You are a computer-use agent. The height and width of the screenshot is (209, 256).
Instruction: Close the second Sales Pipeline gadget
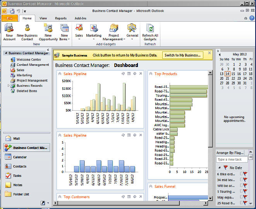point(141,135)
